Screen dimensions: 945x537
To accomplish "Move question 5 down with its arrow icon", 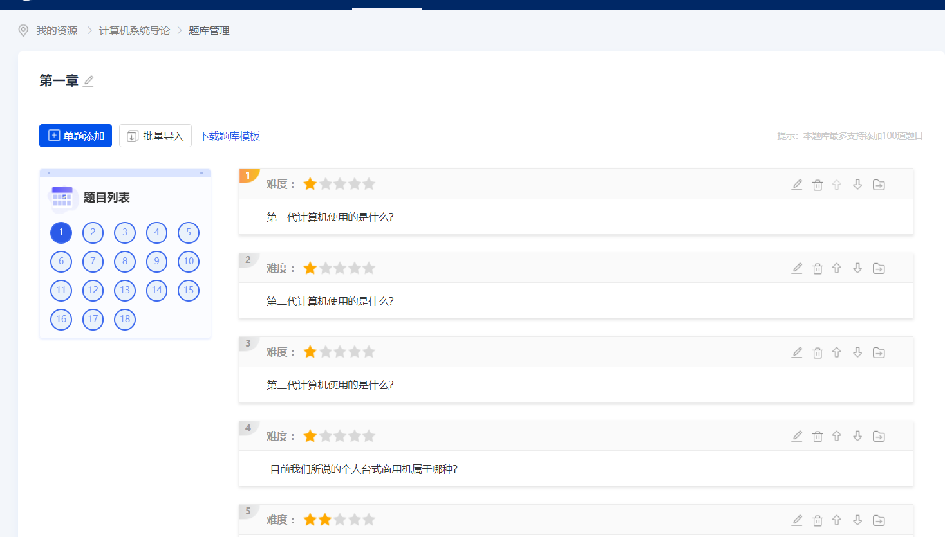I will click(x=857, y=520).
